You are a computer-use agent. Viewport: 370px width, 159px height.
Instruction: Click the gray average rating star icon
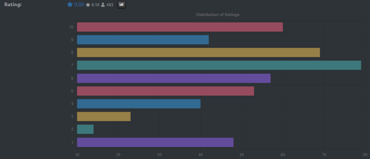88,5
